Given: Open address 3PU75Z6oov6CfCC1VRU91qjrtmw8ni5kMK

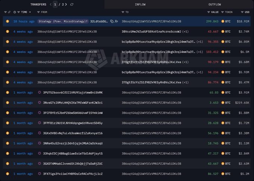Looking at the screenshot, I should point(73,92).
